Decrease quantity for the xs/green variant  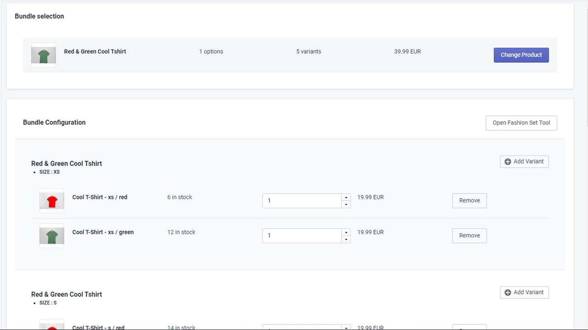(x=346, y=239)
